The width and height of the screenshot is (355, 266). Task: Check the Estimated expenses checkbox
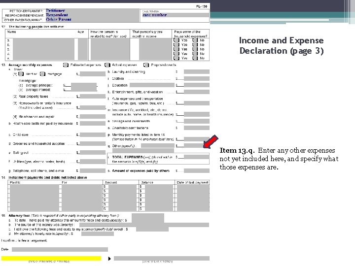click(x=66, y=65)
